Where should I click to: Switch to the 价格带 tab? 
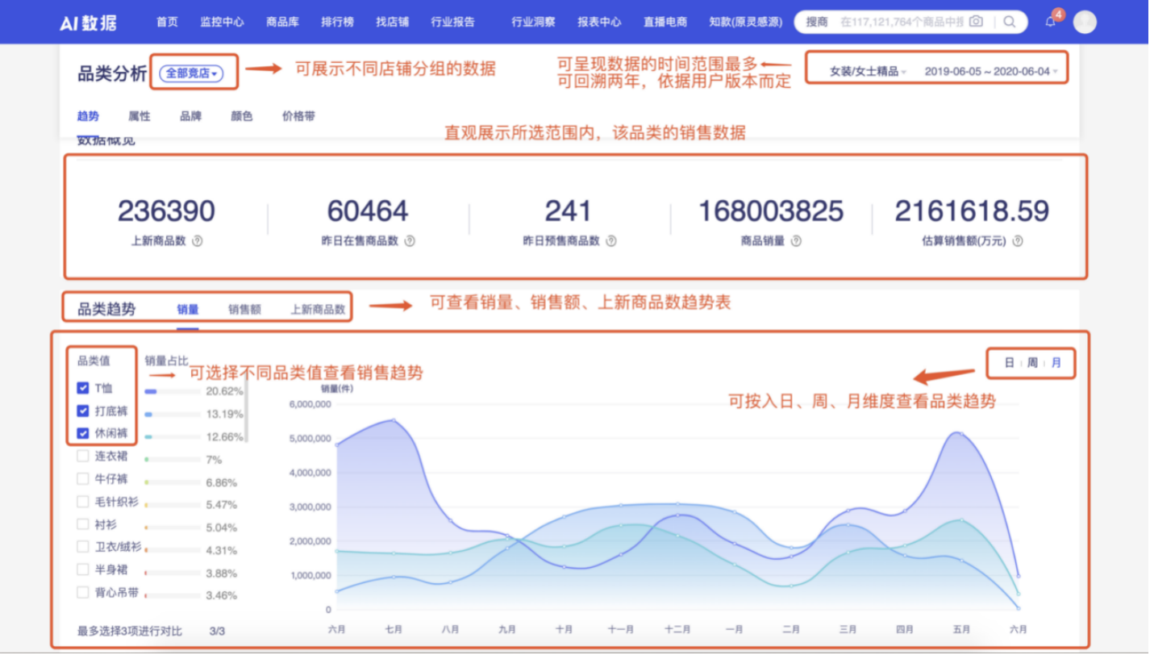tap(298, 116)
